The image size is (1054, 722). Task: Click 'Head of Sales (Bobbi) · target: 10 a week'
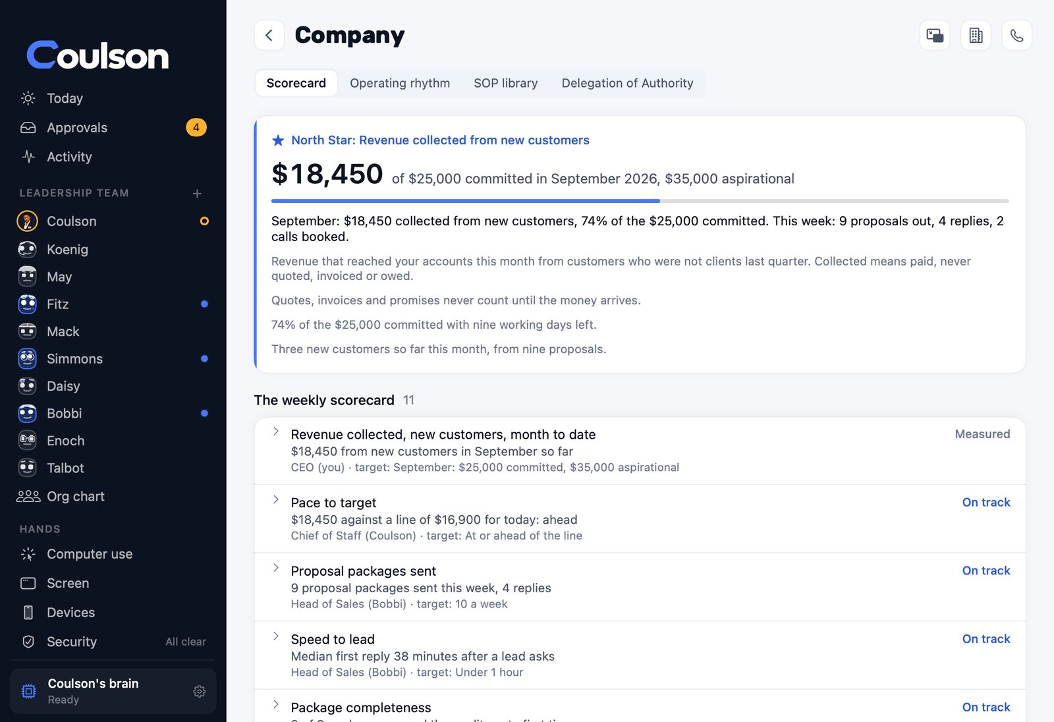coord(399,604)
